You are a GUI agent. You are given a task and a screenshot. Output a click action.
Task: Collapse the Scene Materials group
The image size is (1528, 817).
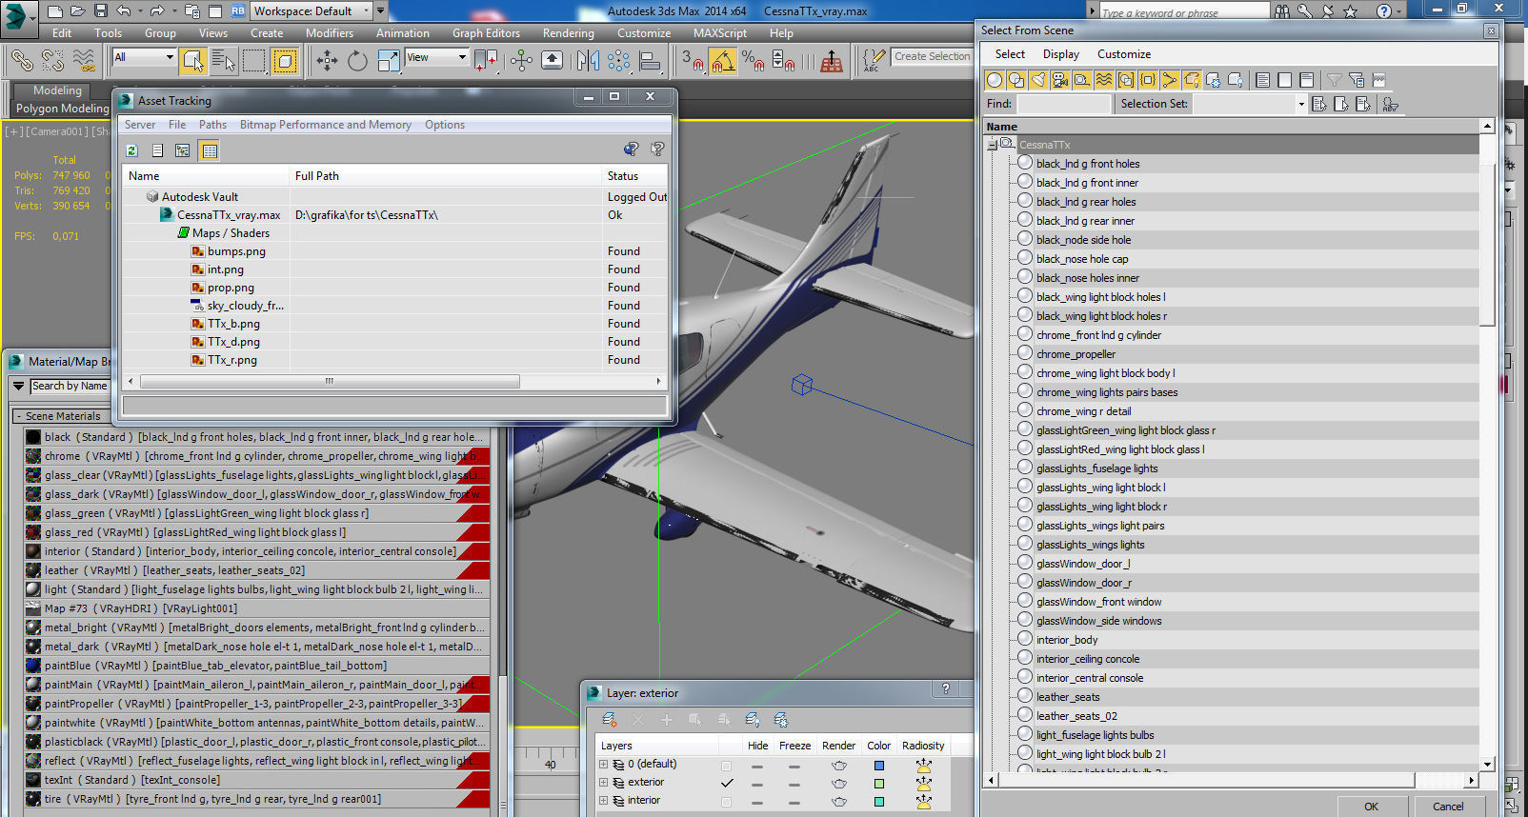point(18,416)
